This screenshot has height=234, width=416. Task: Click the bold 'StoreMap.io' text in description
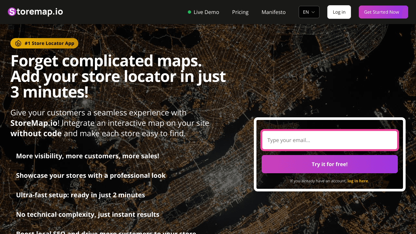[34, 123]
